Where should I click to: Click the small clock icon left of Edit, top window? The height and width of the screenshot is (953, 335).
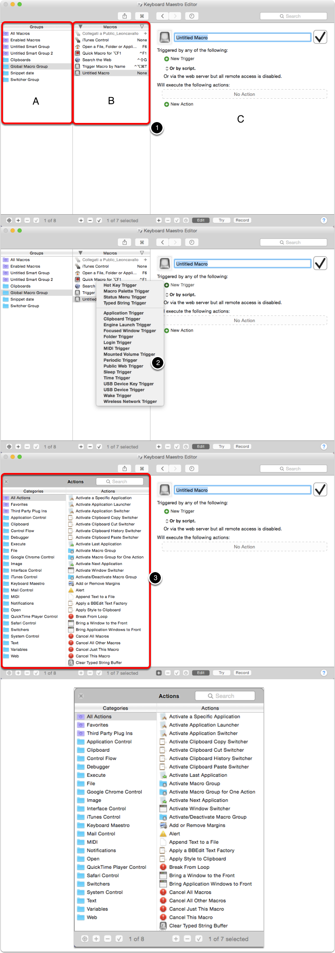click(186, 220)
